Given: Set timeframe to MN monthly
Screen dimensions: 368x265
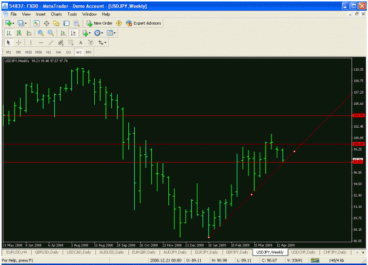Looking at the screenshot, I should [88, 52].
